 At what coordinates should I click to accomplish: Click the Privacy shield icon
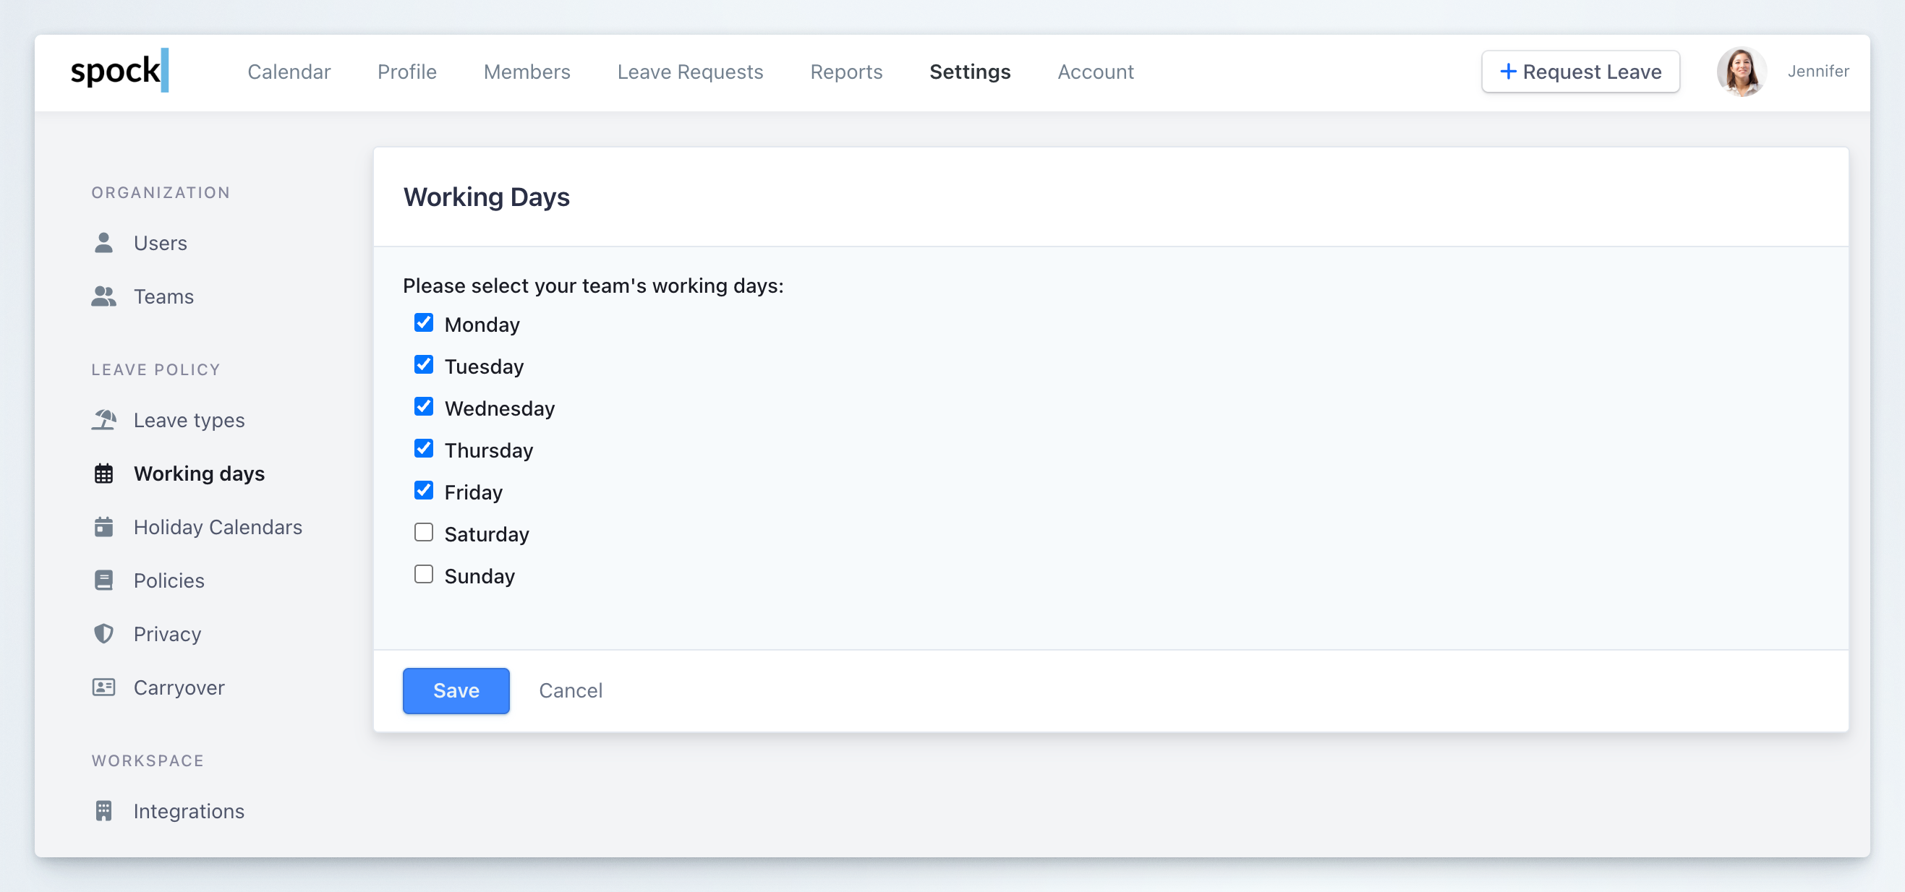pyautogui.click(x=103, y=634)
